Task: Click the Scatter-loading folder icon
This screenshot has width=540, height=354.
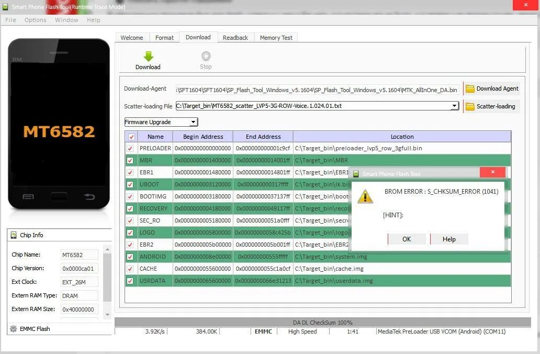Action: point(470,106)
